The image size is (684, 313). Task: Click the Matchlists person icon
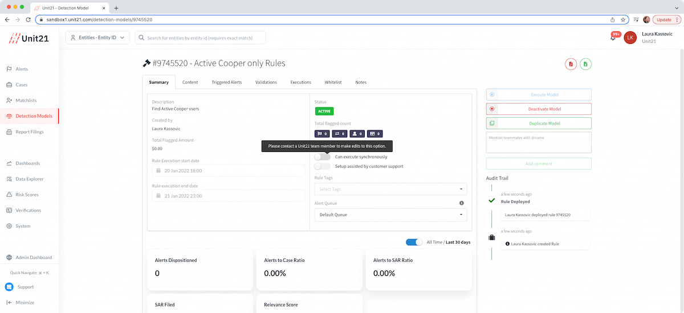(9, 100)
